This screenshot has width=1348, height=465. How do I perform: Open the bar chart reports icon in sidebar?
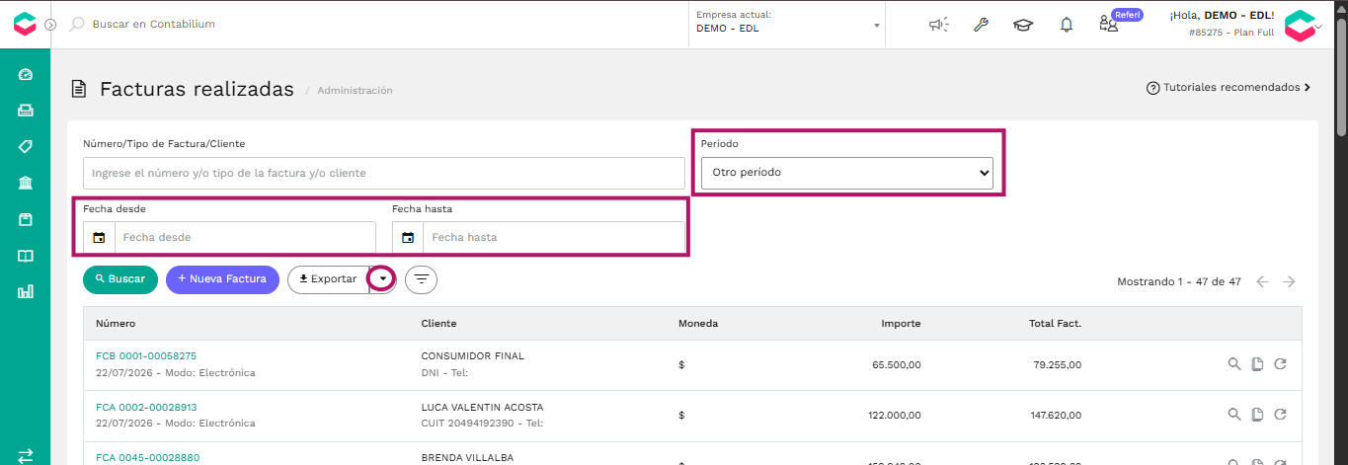26,291
